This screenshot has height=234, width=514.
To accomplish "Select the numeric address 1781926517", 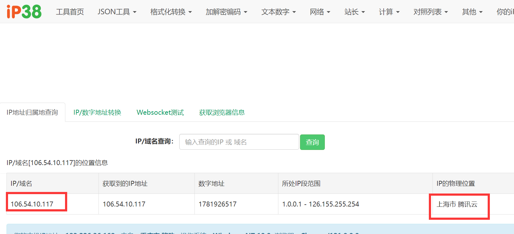I will point(217,204).
